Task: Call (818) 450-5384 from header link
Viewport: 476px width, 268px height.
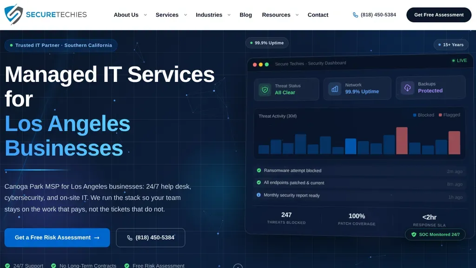Action: click(x=378, y=15)
